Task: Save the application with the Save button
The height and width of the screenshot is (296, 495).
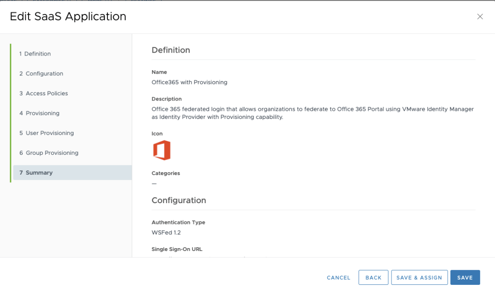Action: tap(465, 278)
